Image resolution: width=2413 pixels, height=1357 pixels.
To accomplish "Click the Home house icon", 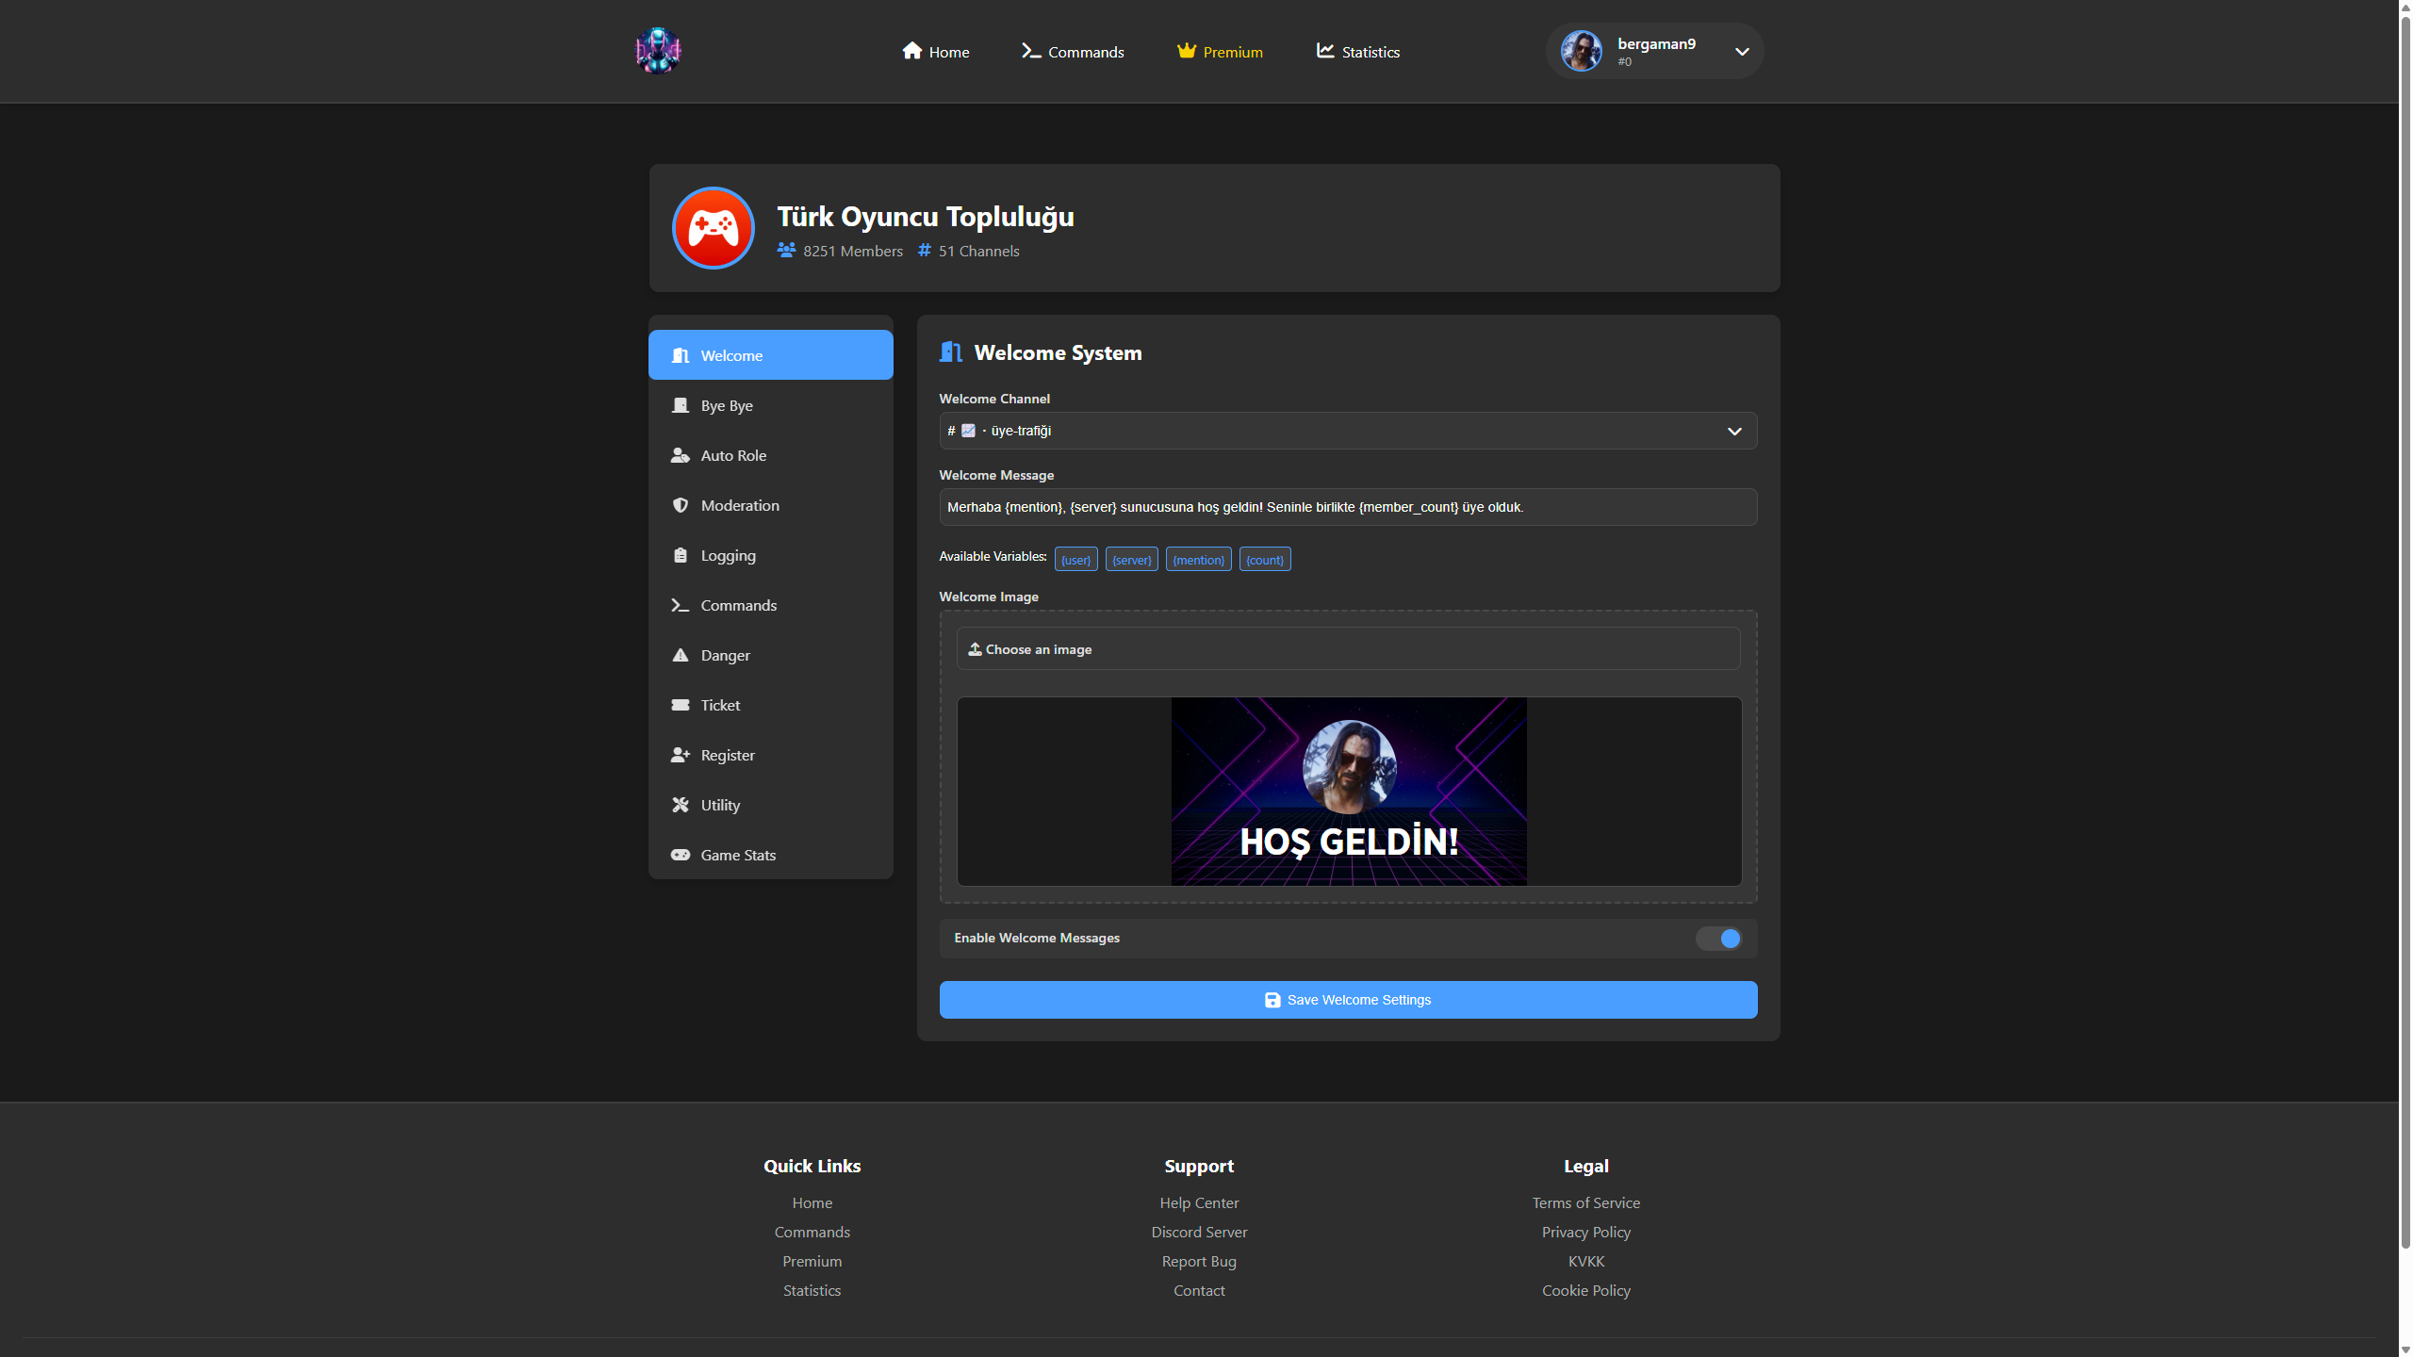I will point(911,51).
